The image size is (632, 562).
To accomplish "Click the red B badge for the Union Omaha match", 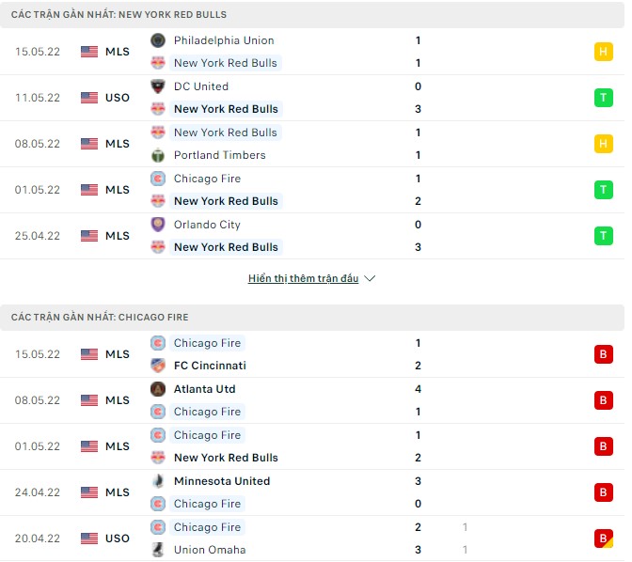I will point(603,539).
